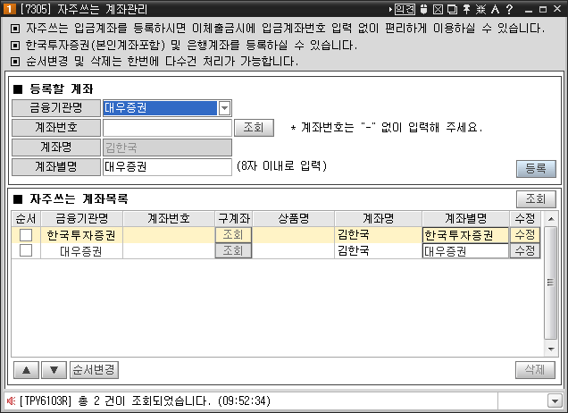Viewport: 568px width, 413px height.
Task: Check the 한국투자증권 row checkbox
Action: click(x=26, y=235)
